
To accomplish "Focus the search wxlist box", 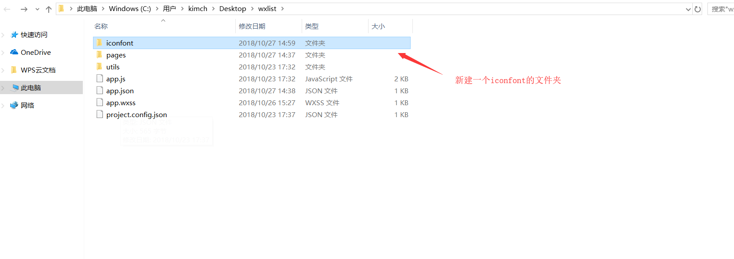I will coord(721,9).
